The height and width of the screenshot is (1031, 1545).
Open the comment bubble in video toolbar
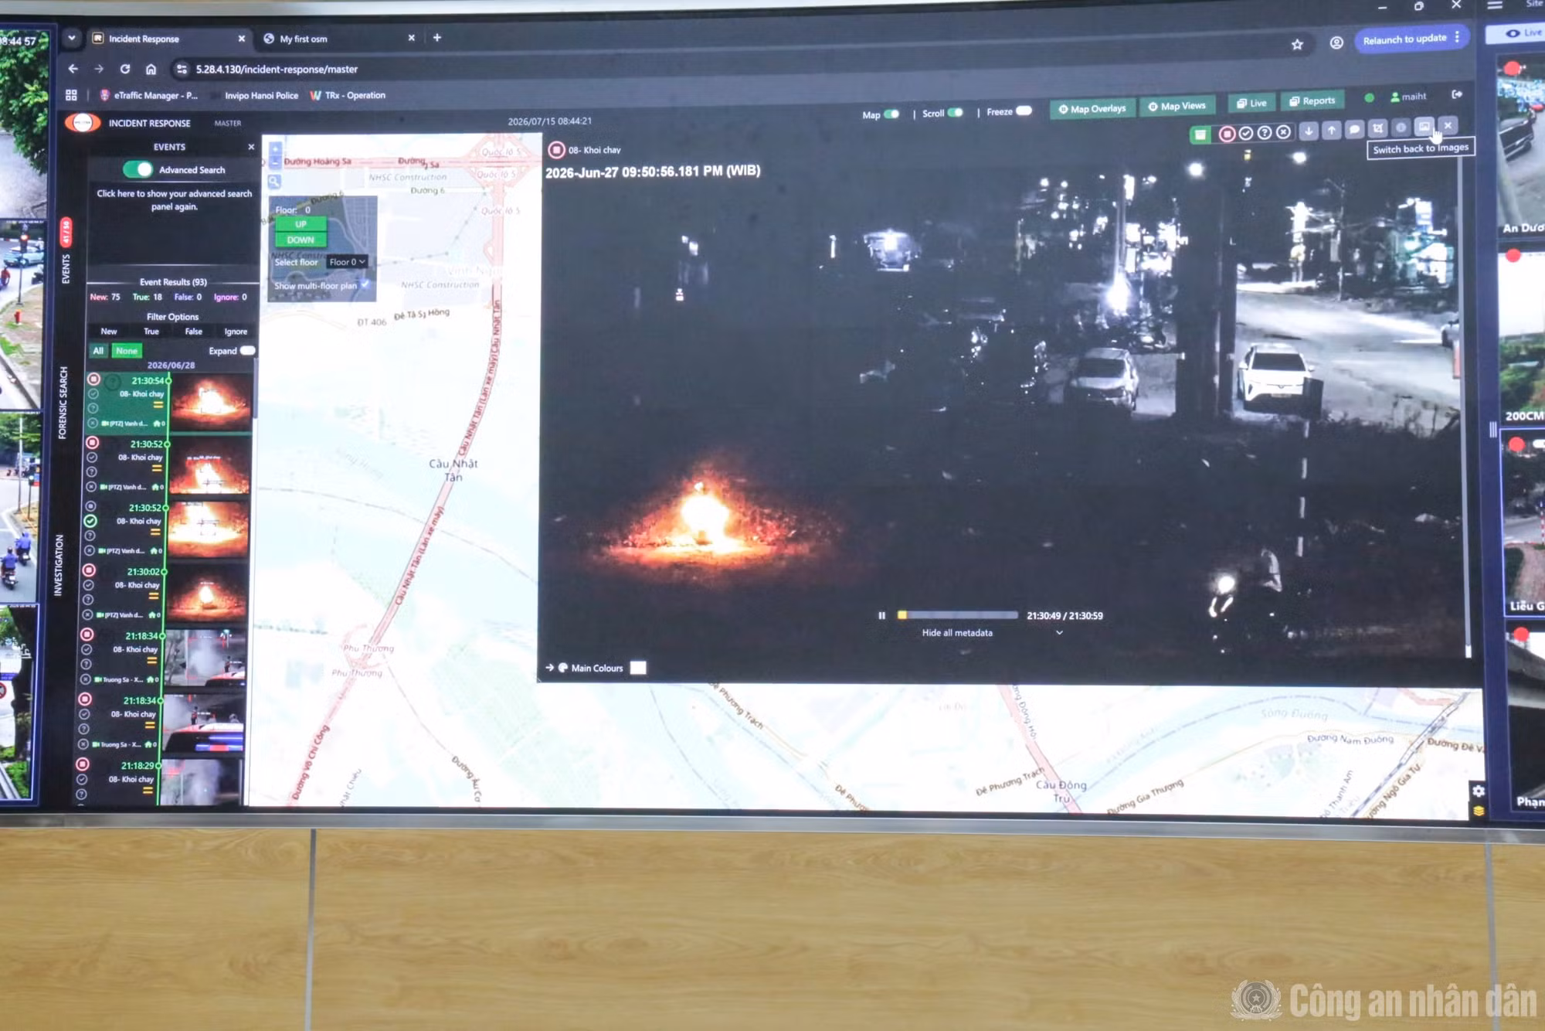click(1354, 129)
